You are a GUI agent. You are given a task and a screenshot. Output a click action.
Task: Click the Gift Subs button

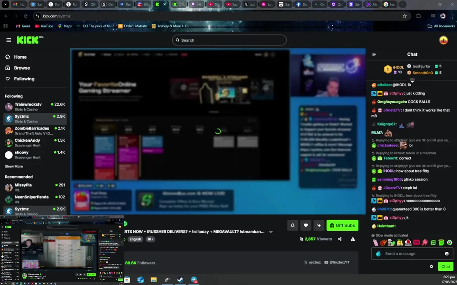343,225
